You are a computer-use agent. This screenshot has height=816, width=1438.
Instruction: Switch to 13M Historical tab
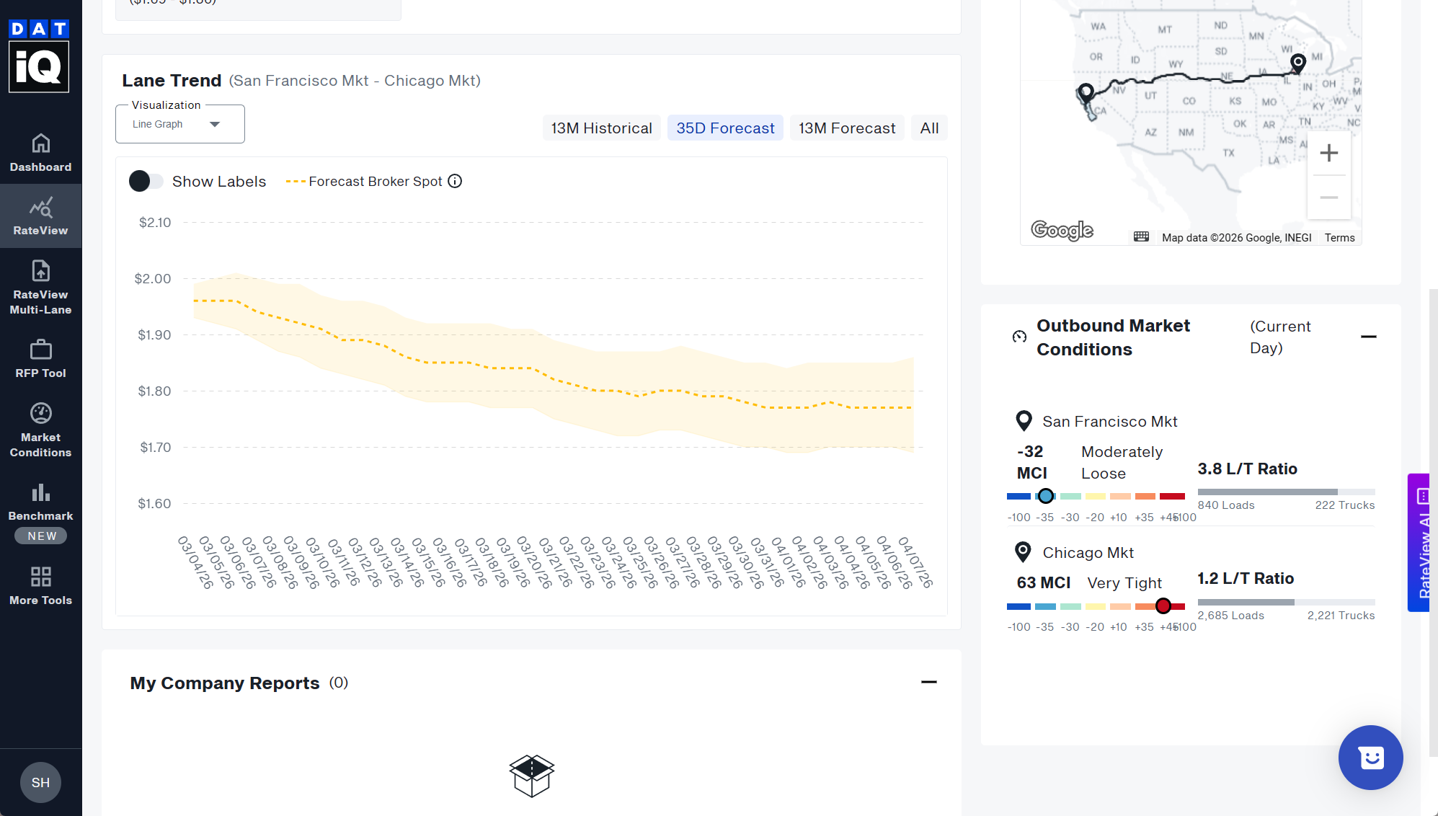point(601,128)
